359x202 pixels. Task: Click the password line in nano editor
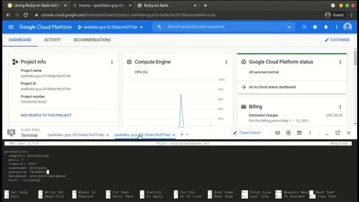click(29, 172)
